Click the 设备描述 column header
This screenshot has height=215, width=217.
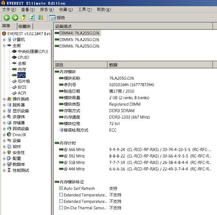(x=133, y=26)
